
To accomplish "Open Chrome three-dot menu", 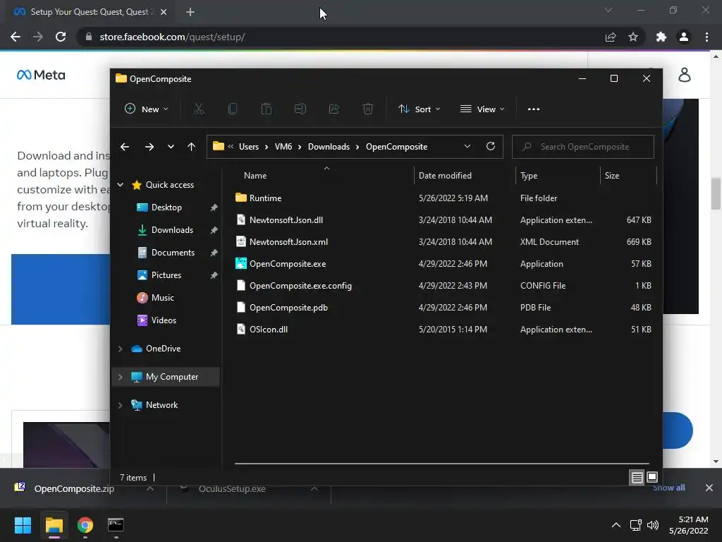I will [706, 37].
